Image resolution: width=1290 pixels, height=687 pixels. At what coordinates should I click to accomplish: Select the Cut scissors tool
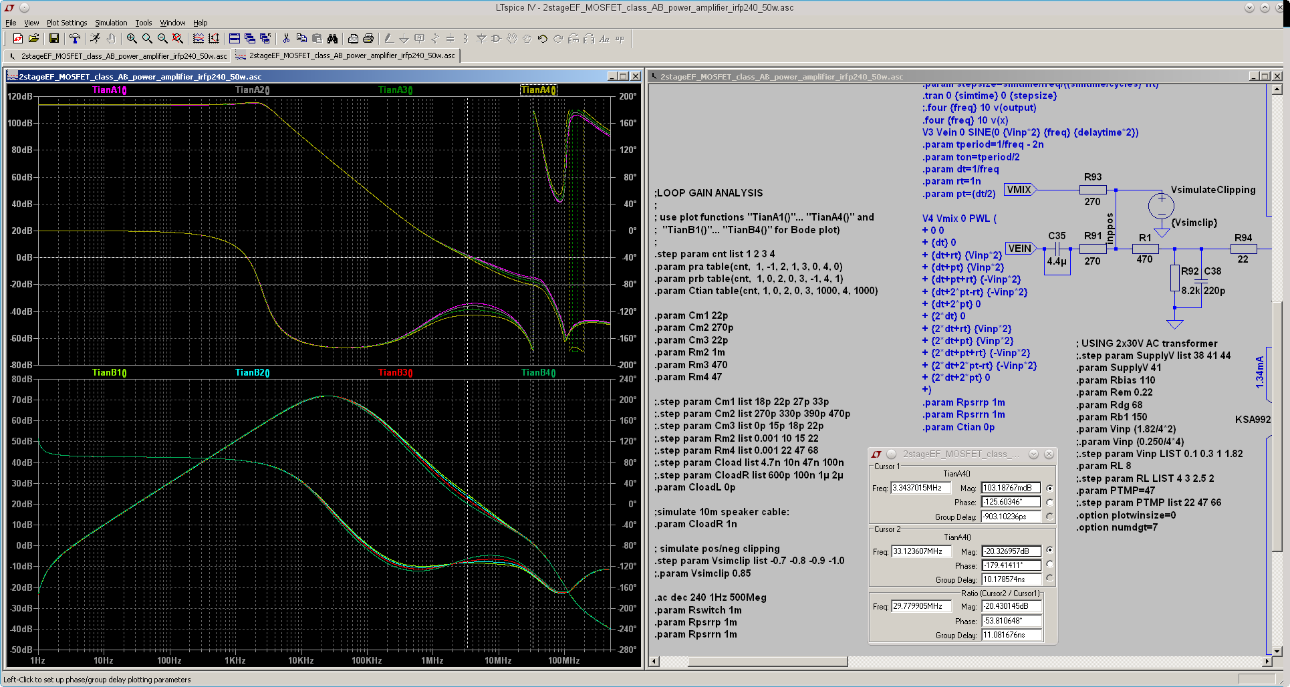[286, 39]
